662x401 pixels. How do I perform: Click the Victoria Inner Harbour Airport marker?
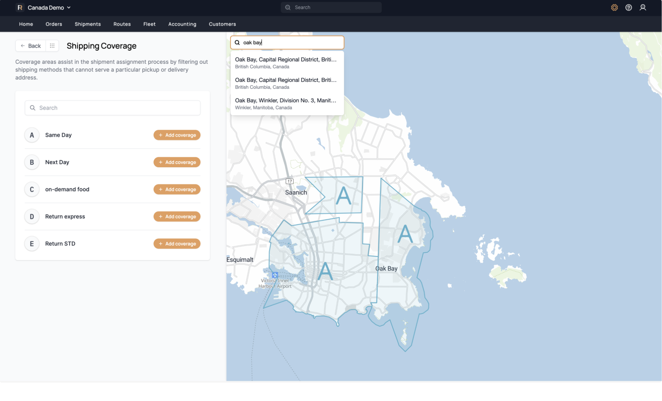[275, 275]
